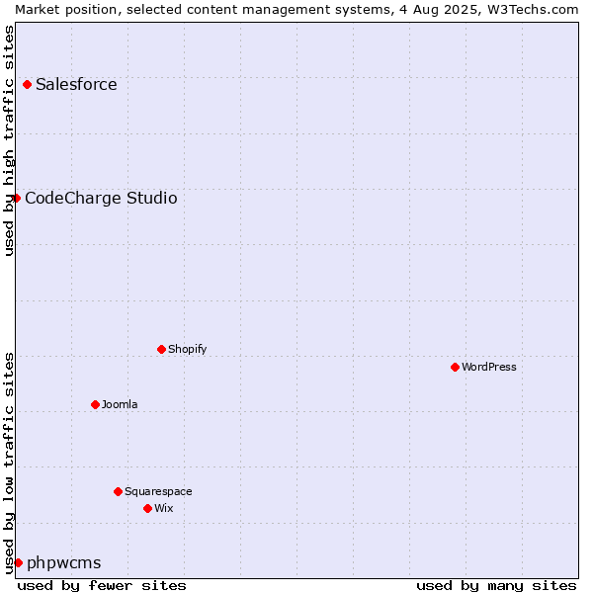
Task: Select the WordPress red data point
Action: click(455, 367)
